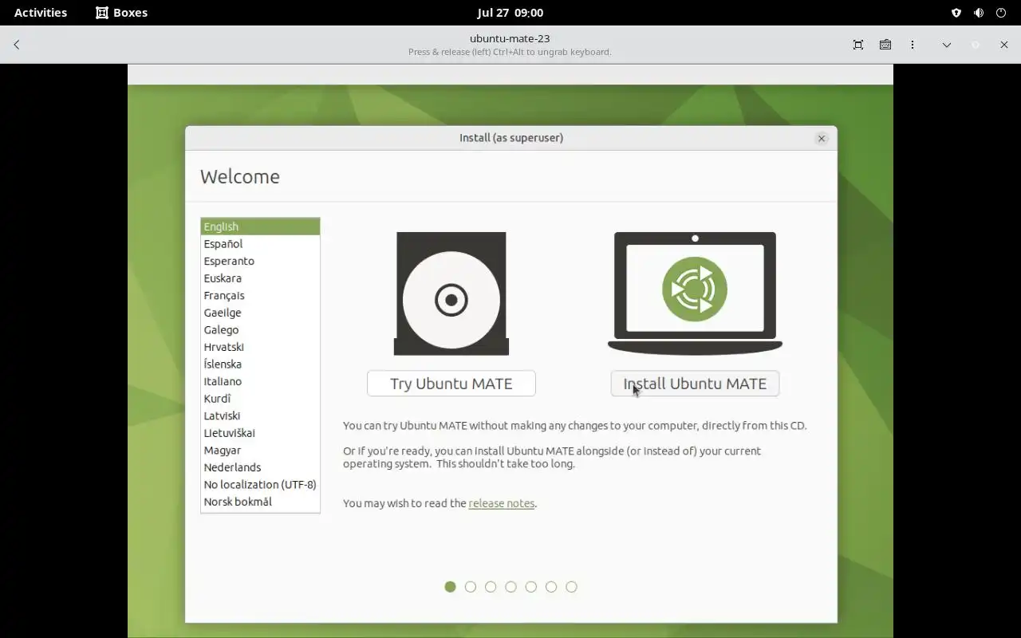Close the Boxes window
Image resolution: width=1021 pixels, height=638 pixels.
click(x=1004, y=45)
